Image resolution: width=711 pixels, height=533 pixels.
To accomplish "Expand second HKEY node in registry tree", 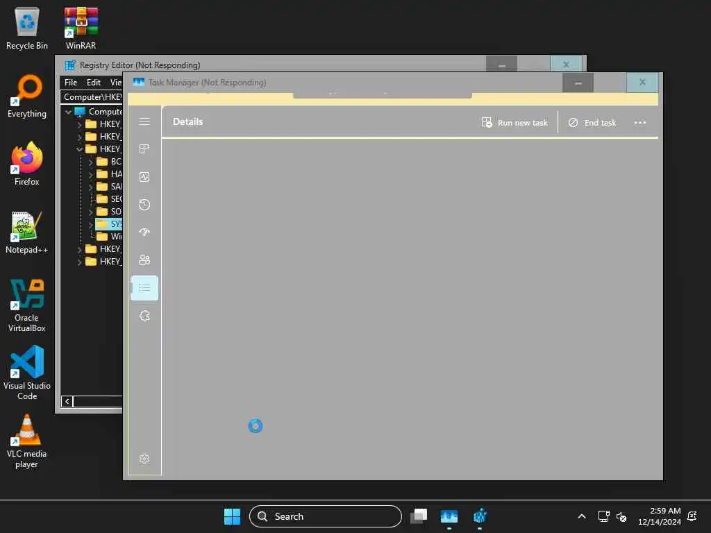I will [x=79, y=137].
